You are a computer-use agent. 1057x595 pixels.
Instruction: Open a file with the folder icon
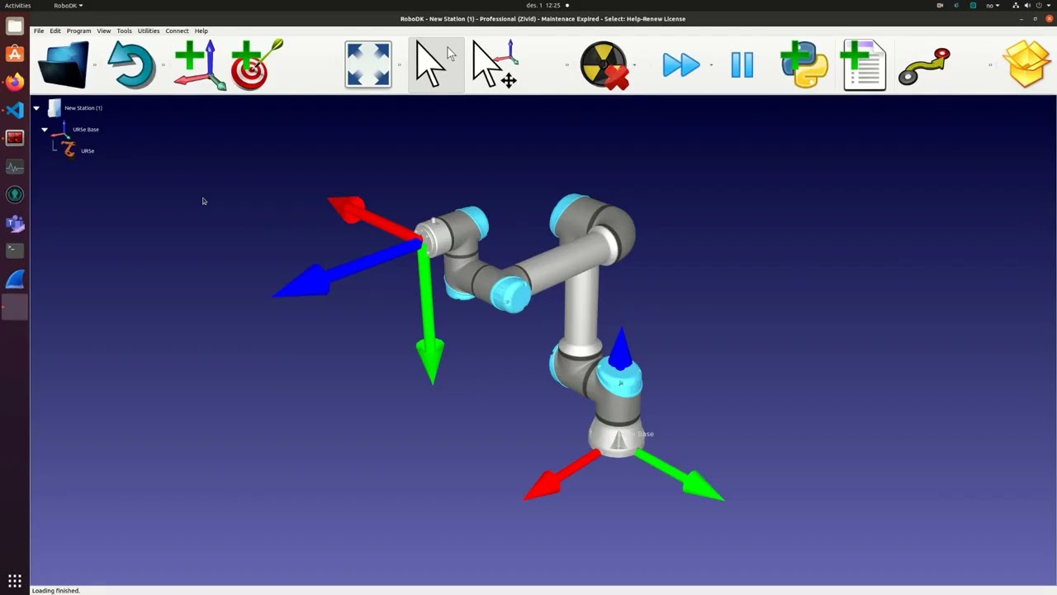pos(63,64)
